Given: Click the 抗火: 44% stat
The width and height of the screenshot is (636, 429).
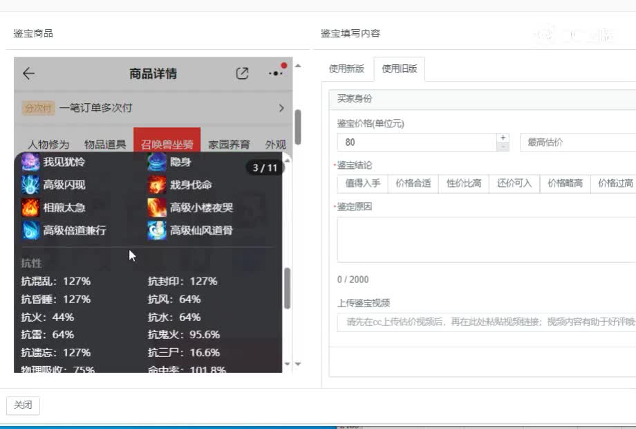Looking at the screenshot, I should tap(48, 317).
